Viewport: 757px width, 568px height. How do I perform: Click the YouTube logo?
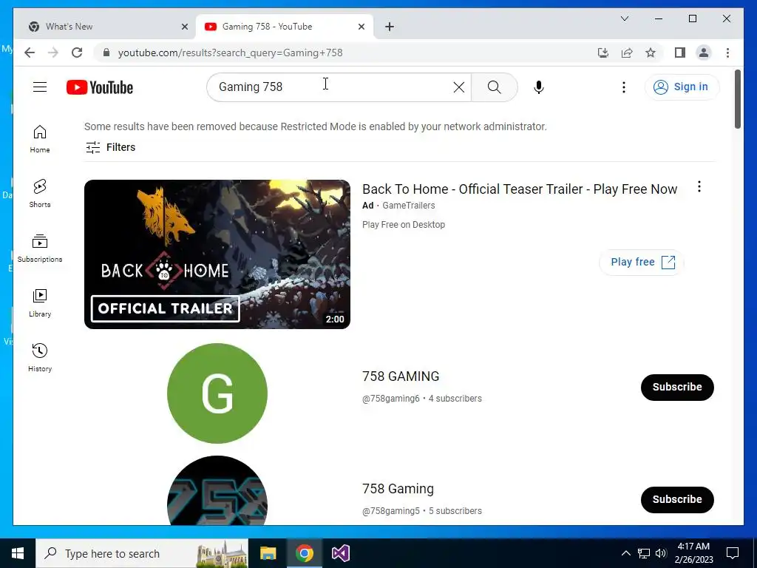[x=100, y=87]
